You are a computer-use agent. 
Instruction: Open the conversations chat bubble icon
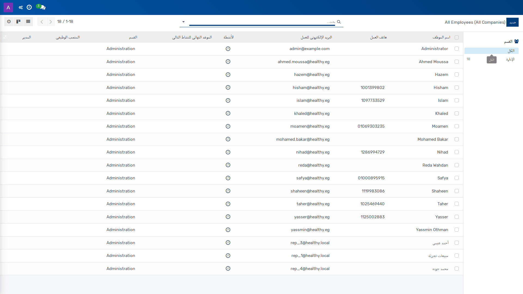tap(42, 7)
